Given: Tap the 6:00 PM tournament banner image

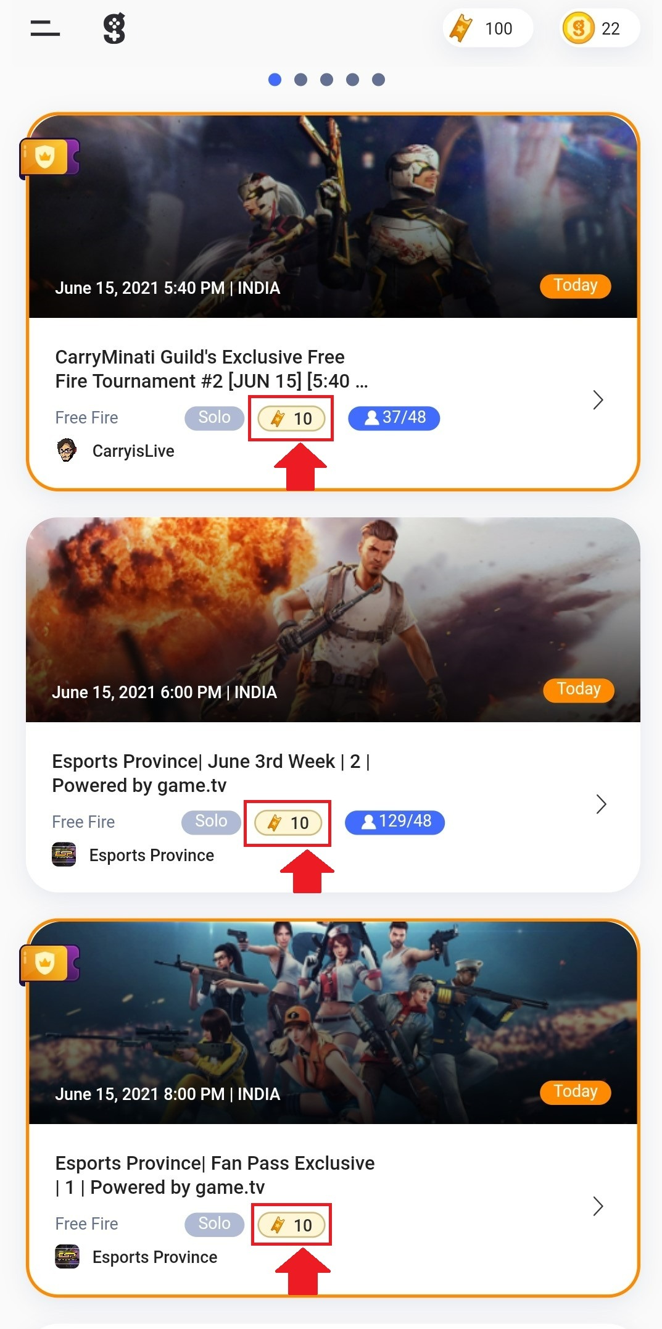Looking at the screenshot, I should pos(333,620).
